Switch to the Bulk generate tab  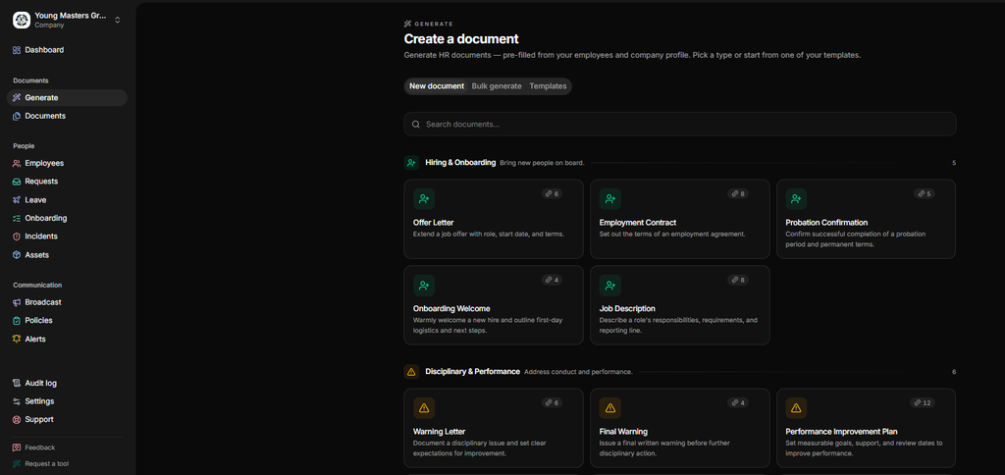click(497, 86)
